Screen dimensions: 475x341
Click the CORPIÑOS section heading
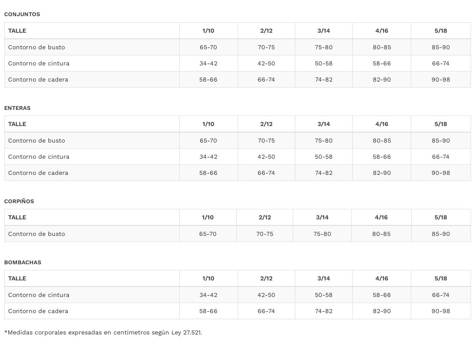pos(19,201)
